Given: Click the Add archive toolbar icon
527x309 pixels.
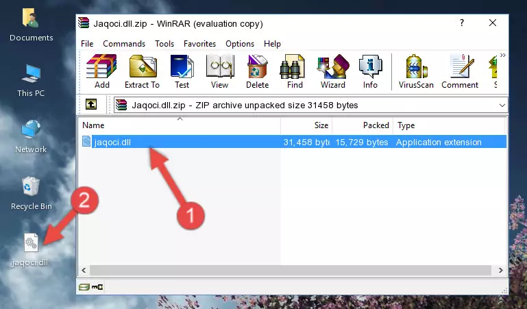Looking at the screenshot, I should (x=102, y=71).
